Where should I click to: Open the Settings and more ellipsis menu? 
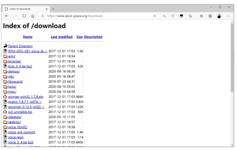coord(228,16)
